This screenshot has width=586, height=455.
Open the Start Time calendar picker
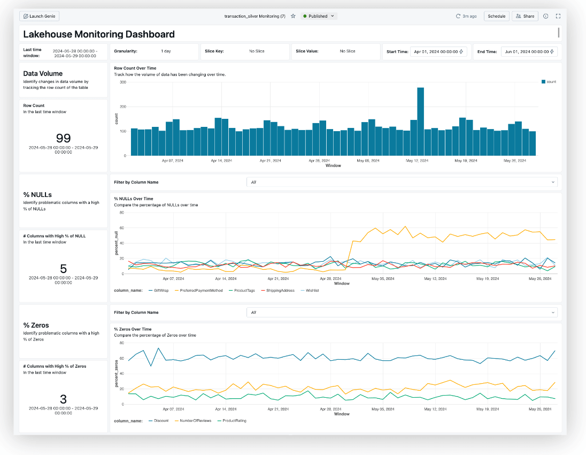pos(462,51)
